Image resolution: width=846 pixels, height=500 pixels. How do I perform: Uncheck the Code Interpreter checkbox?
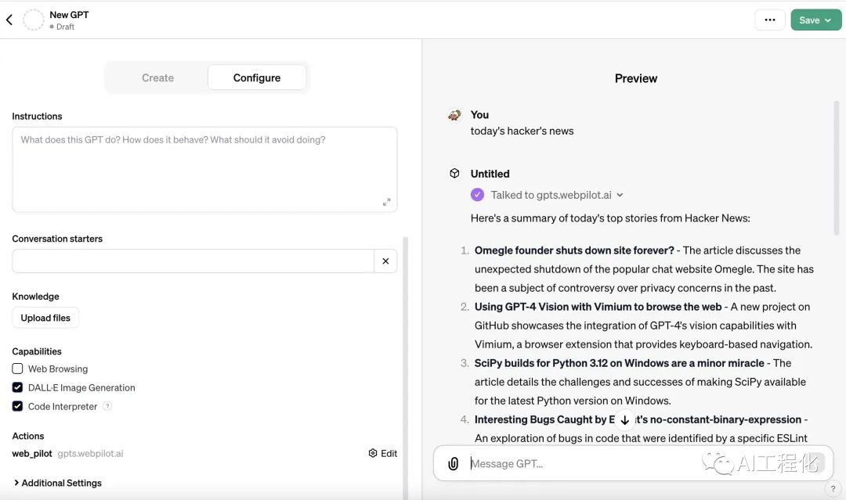(17, 406)
